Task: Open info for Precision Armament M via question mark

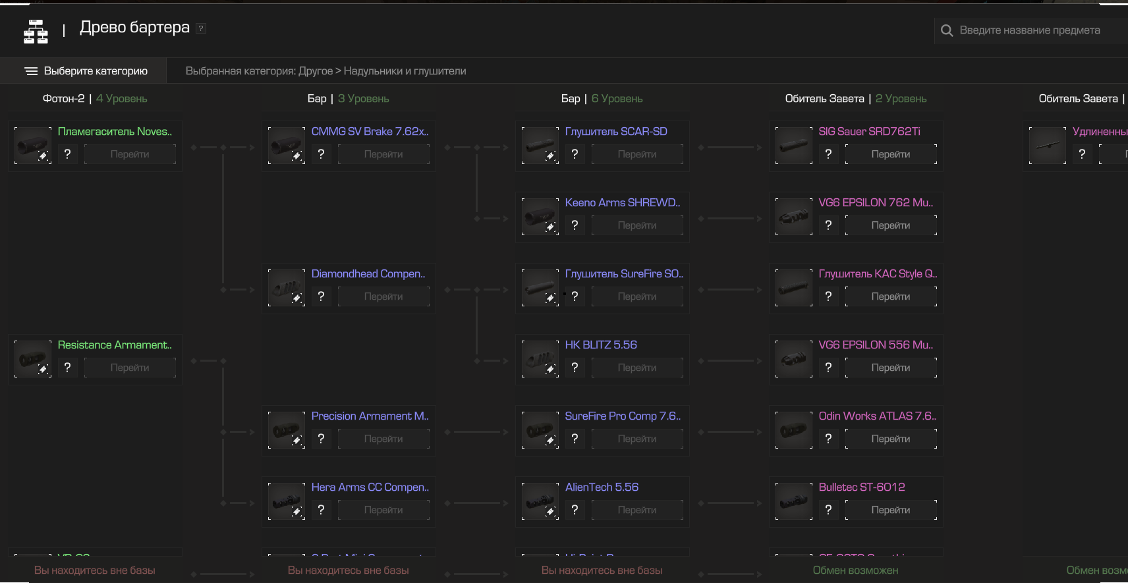Action: (321, 439)
